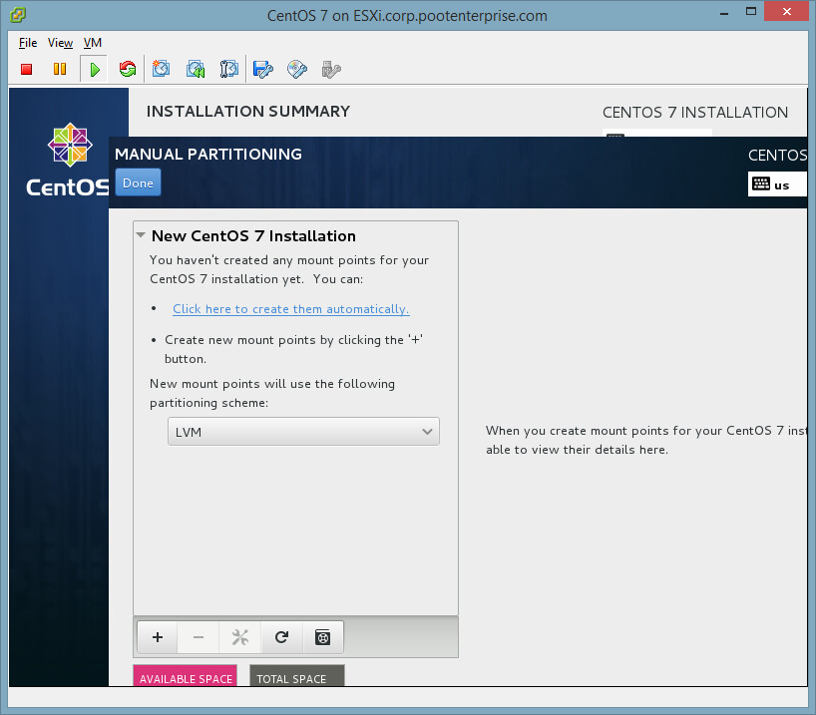Click the MANUAL PARTITIONING heading
The height and width of the screenshot is (715, 816).
[208, 154]
